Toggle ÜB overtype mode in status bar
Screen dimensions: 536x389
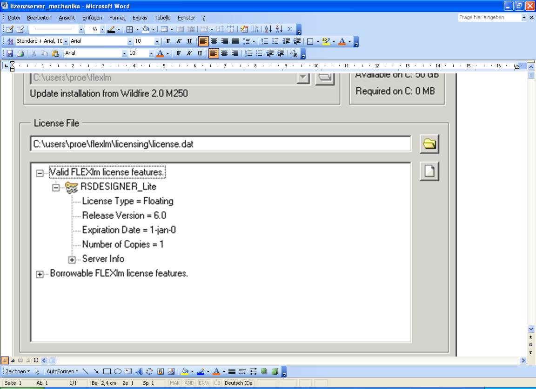(217, 383)
